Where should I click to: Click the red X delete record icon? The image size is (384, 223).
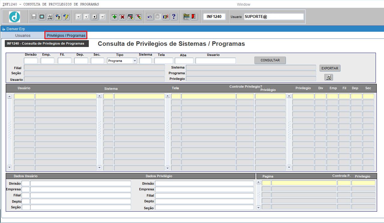coord(122,17)
